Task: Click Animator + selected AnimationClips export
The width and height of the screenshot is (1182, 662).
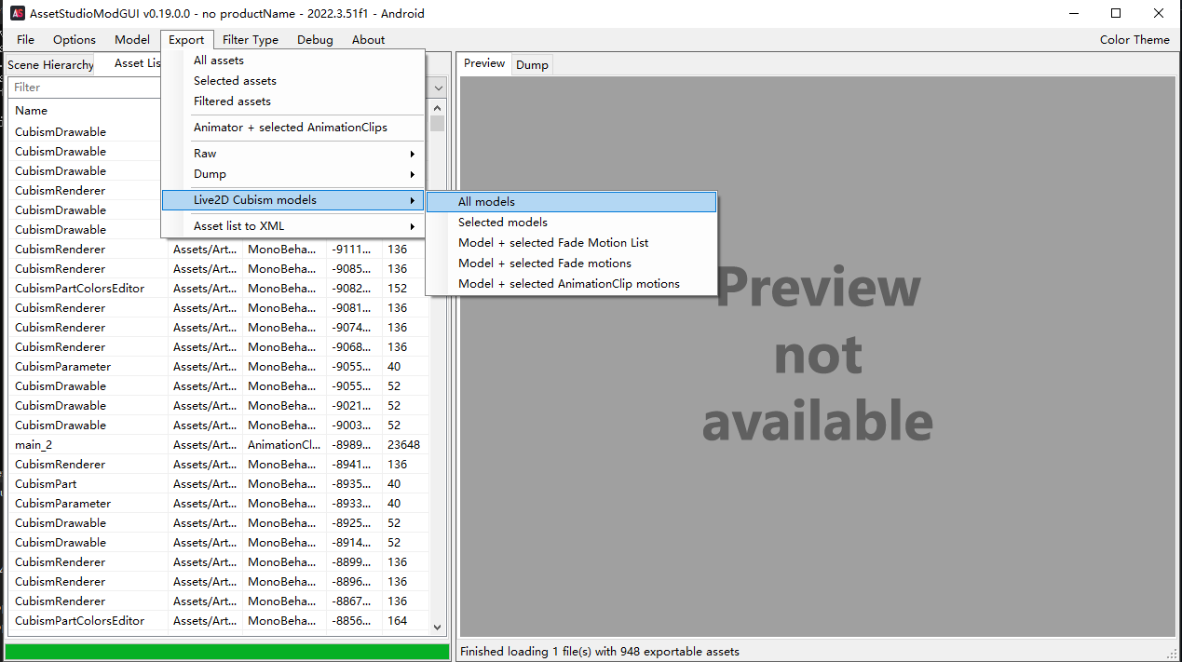Action: (290, 128)
